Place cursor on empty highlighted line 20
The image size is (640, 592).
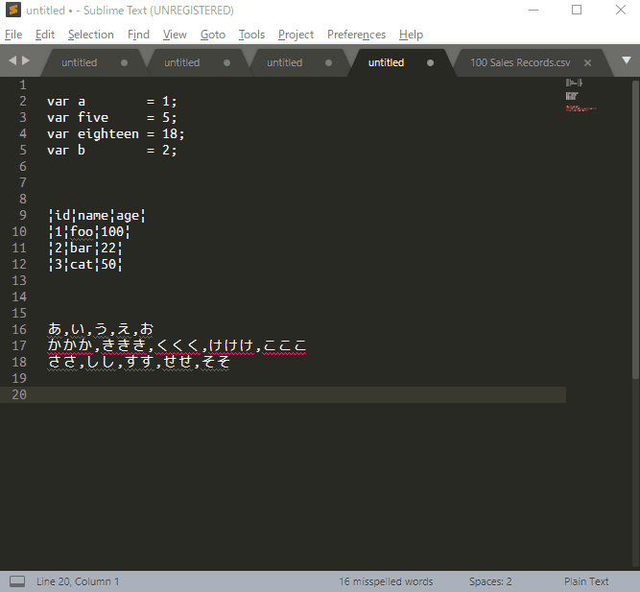[283, 394]
